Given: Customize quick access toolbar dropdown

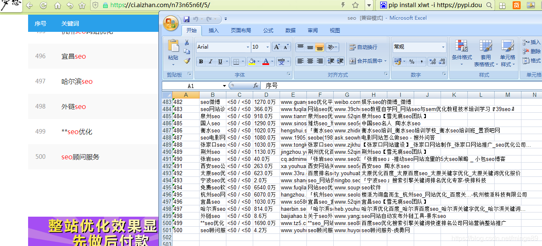Looking at the screenshot, I should click(x=226, y=19).
